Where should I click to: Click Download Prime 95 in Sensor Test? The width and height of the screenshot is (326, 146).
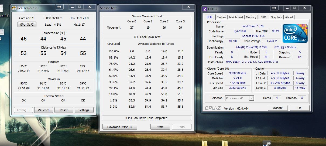tap(120, 127)
